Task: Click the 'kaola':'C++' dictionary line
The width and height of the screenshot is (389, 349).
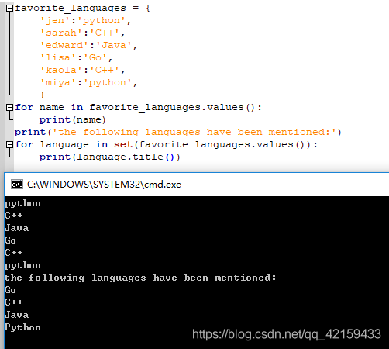Action: coord(83,70)
